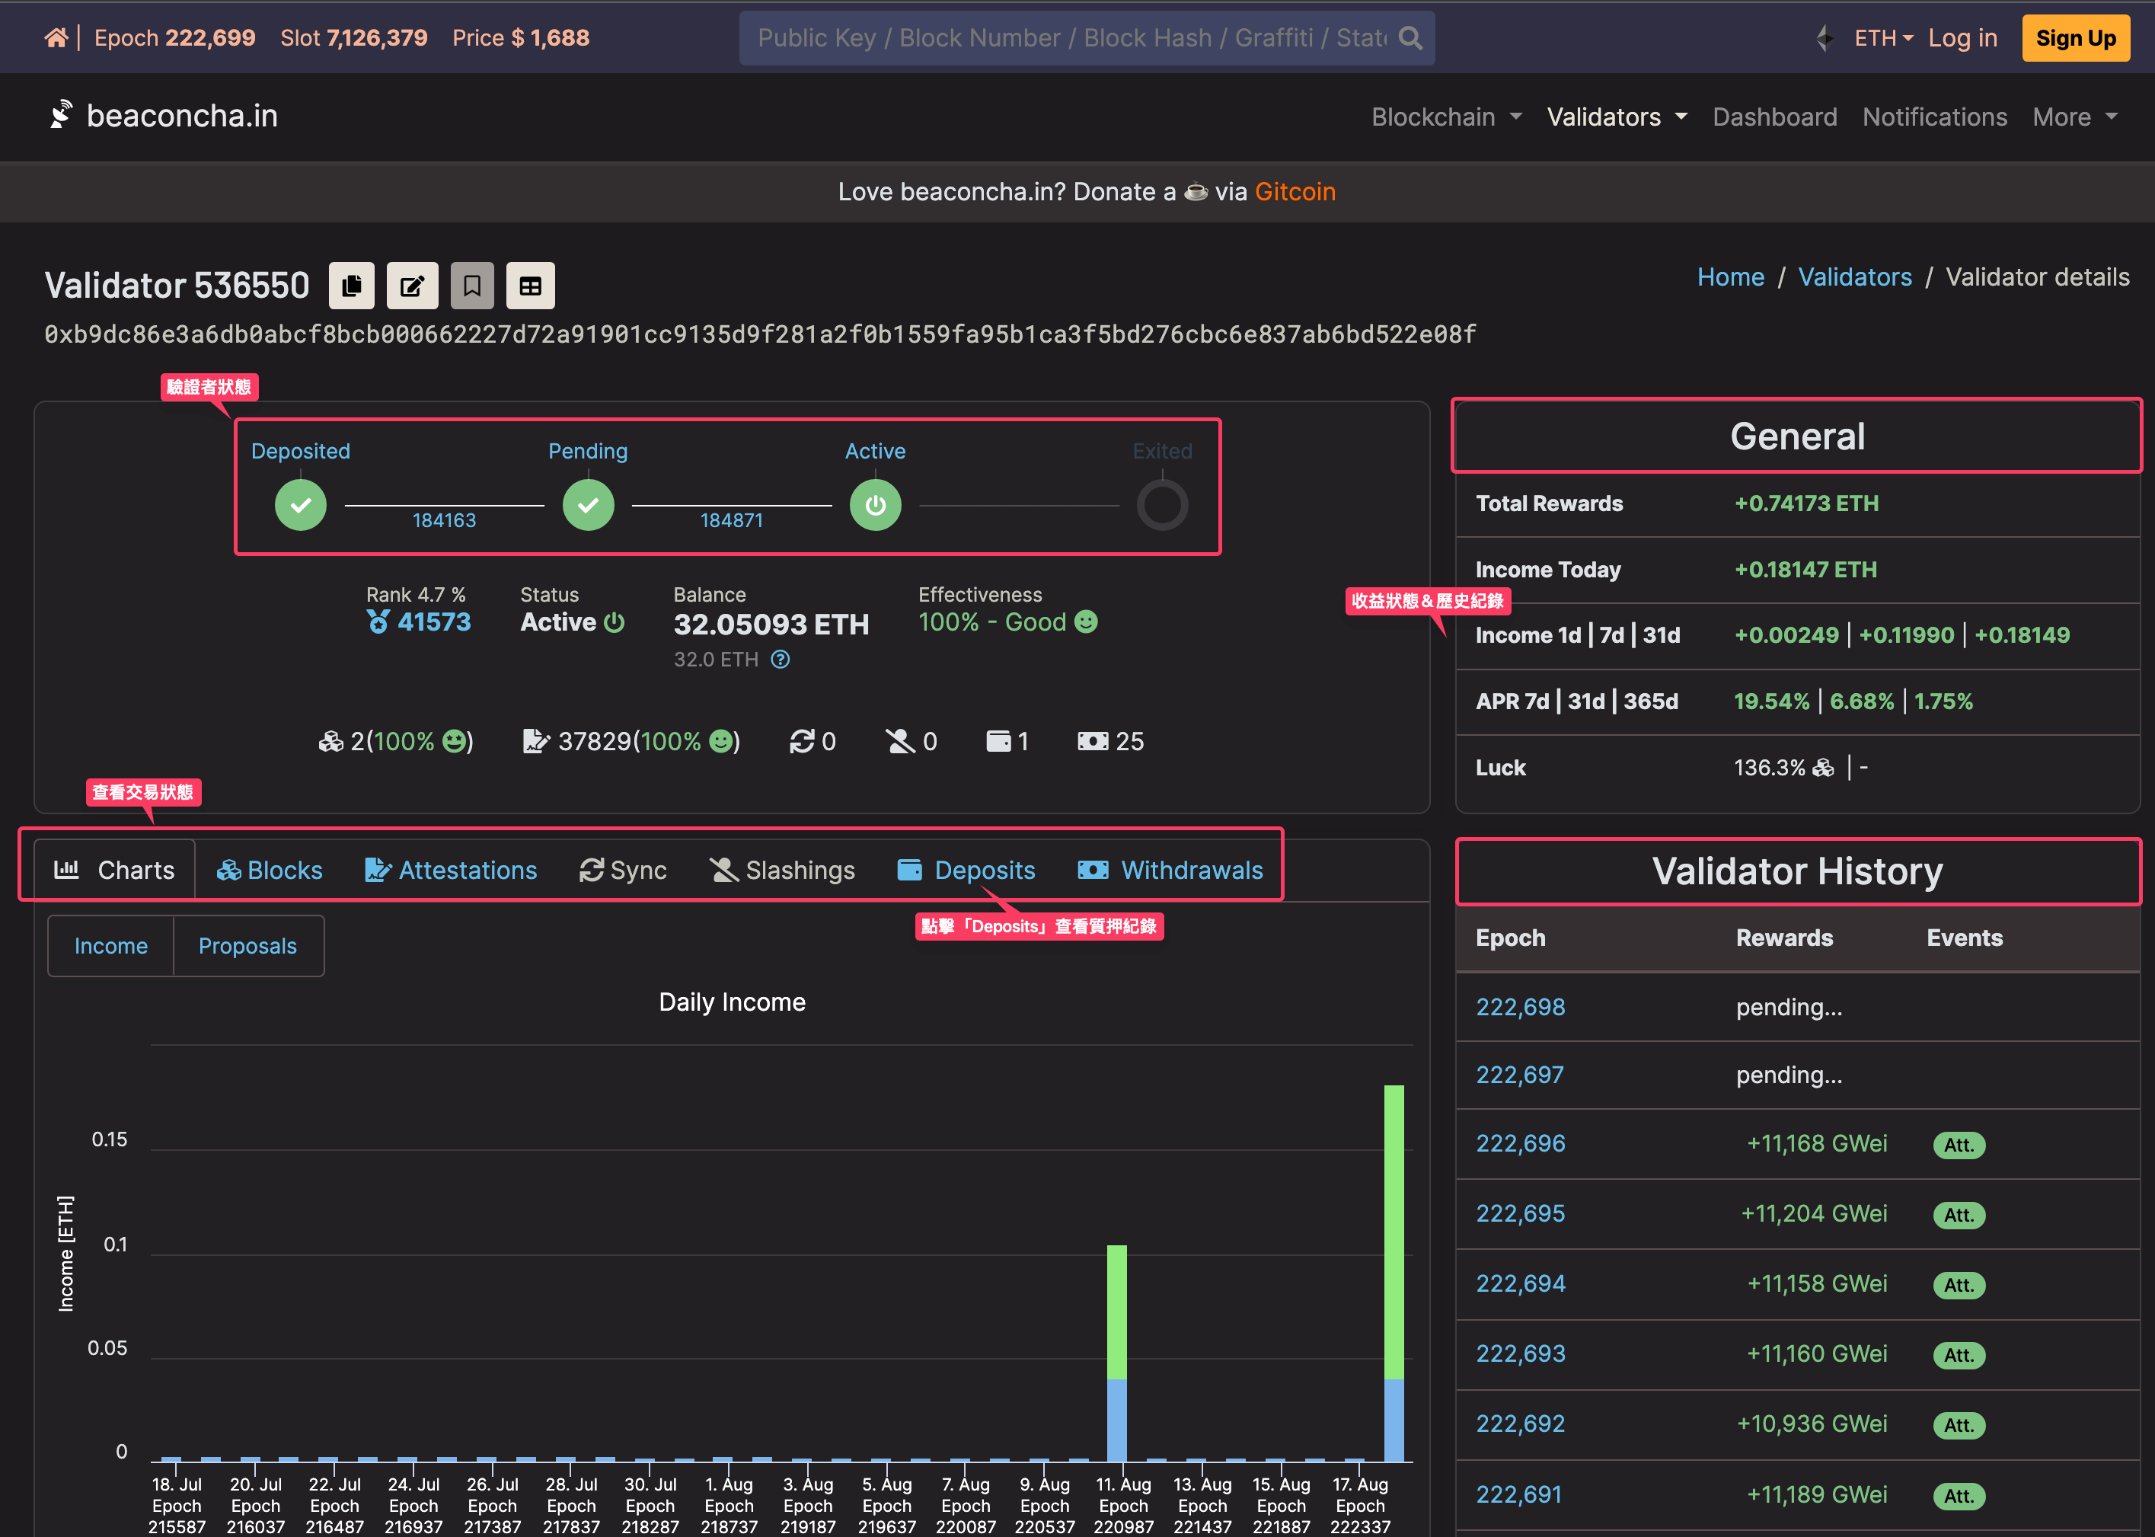
Task: Open the Validators dropdown menu
Action: [1617, 117]
